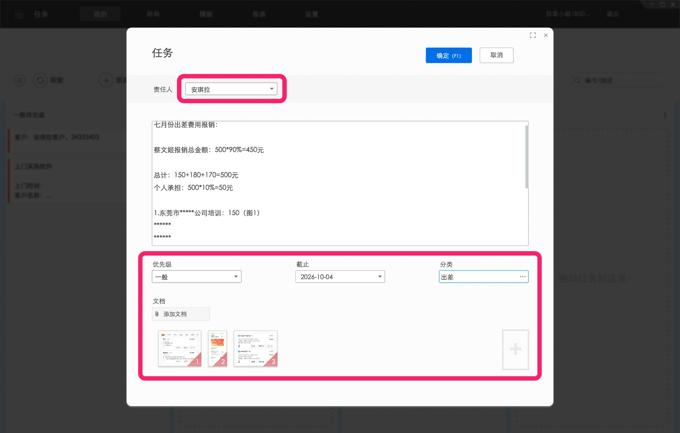680x433 pixels.
Task: Click the search box 编号/描述 in background
Action: 619,81
